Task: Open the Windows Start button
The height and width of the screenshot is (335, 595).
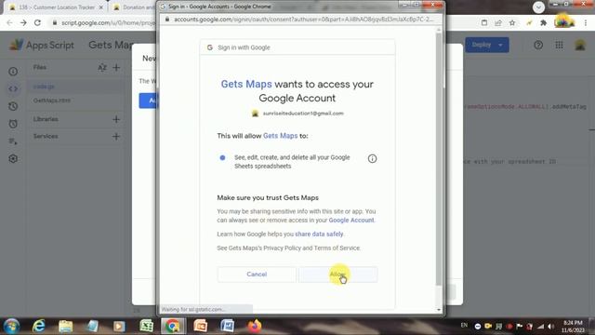Action: [x=11, y=327]
